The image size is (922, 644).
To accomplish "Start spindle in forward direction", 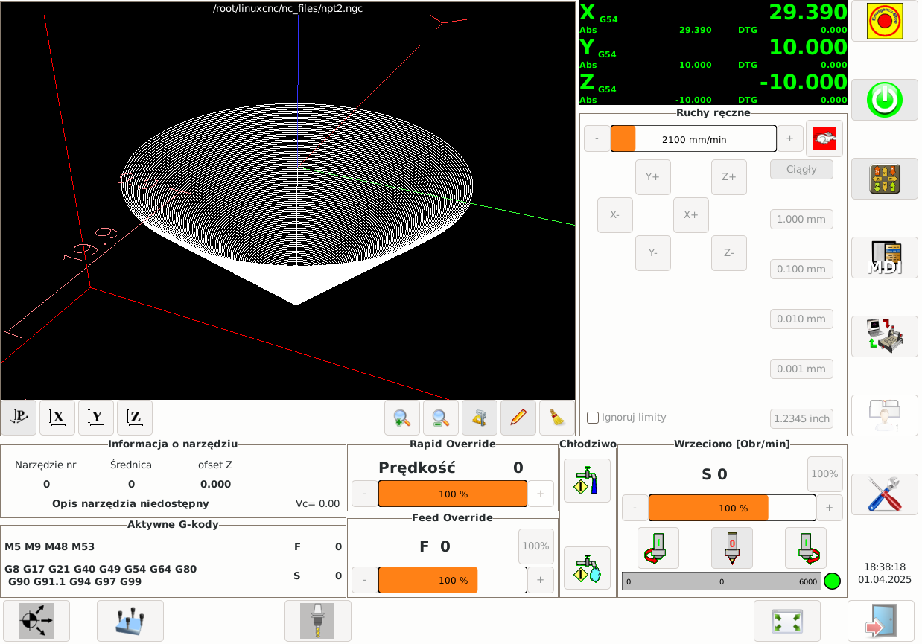I will pos(806,548).
